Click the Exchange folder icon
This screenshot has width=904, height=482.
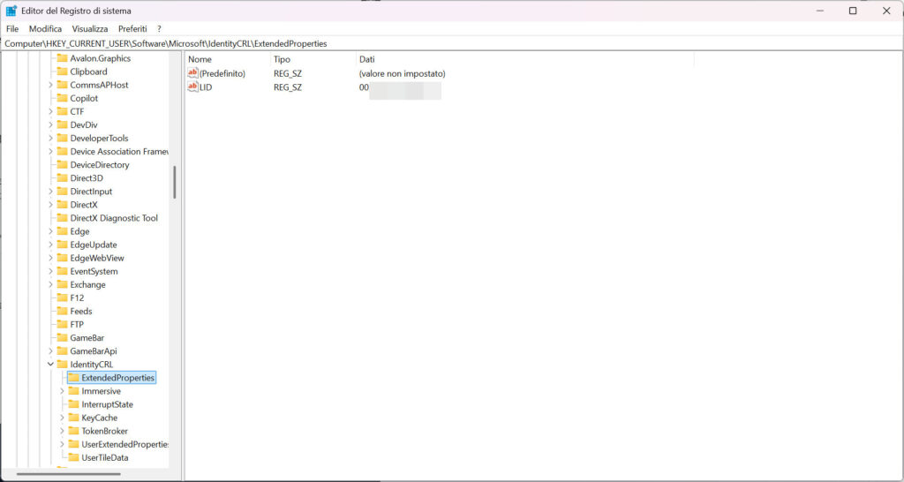pyautogui.click(x=63, y=284)
